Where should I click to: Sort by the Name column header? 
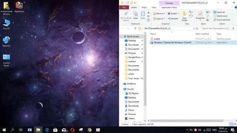(x=153, y=34)
